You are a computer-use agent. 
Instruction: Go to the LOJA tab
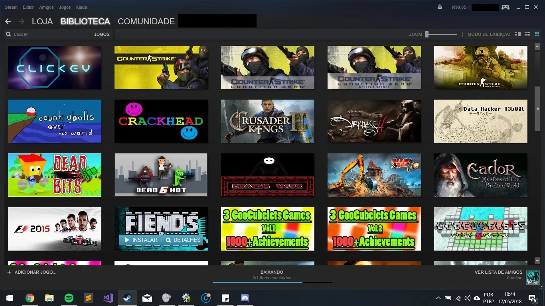point(42,22)
